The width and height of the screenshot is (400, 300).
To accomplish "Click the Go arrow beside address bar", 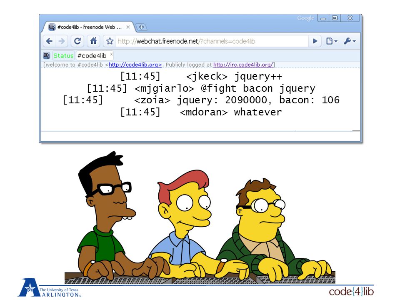I will [315, 41].
